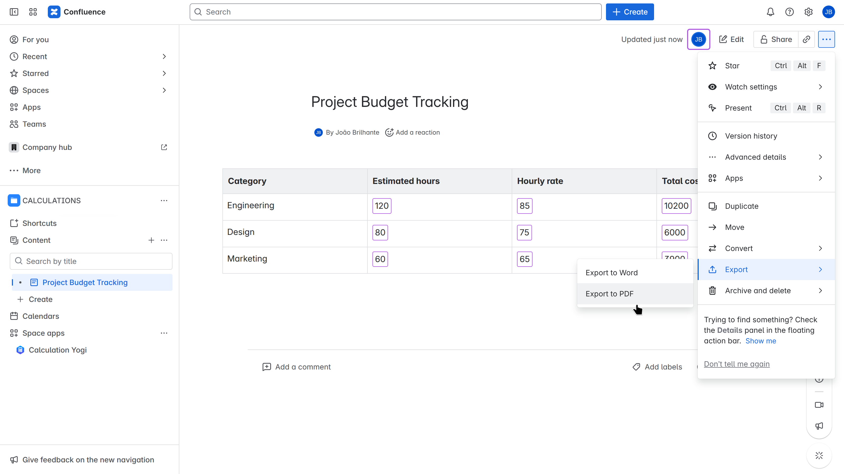Open Watch settings eye option

point(751,87)
